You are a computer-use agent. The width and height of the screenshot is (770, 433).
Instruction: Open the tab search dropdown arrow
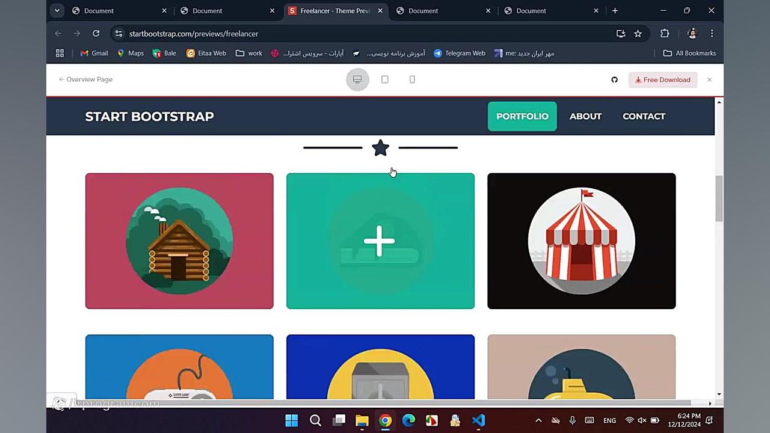(57, 10)
